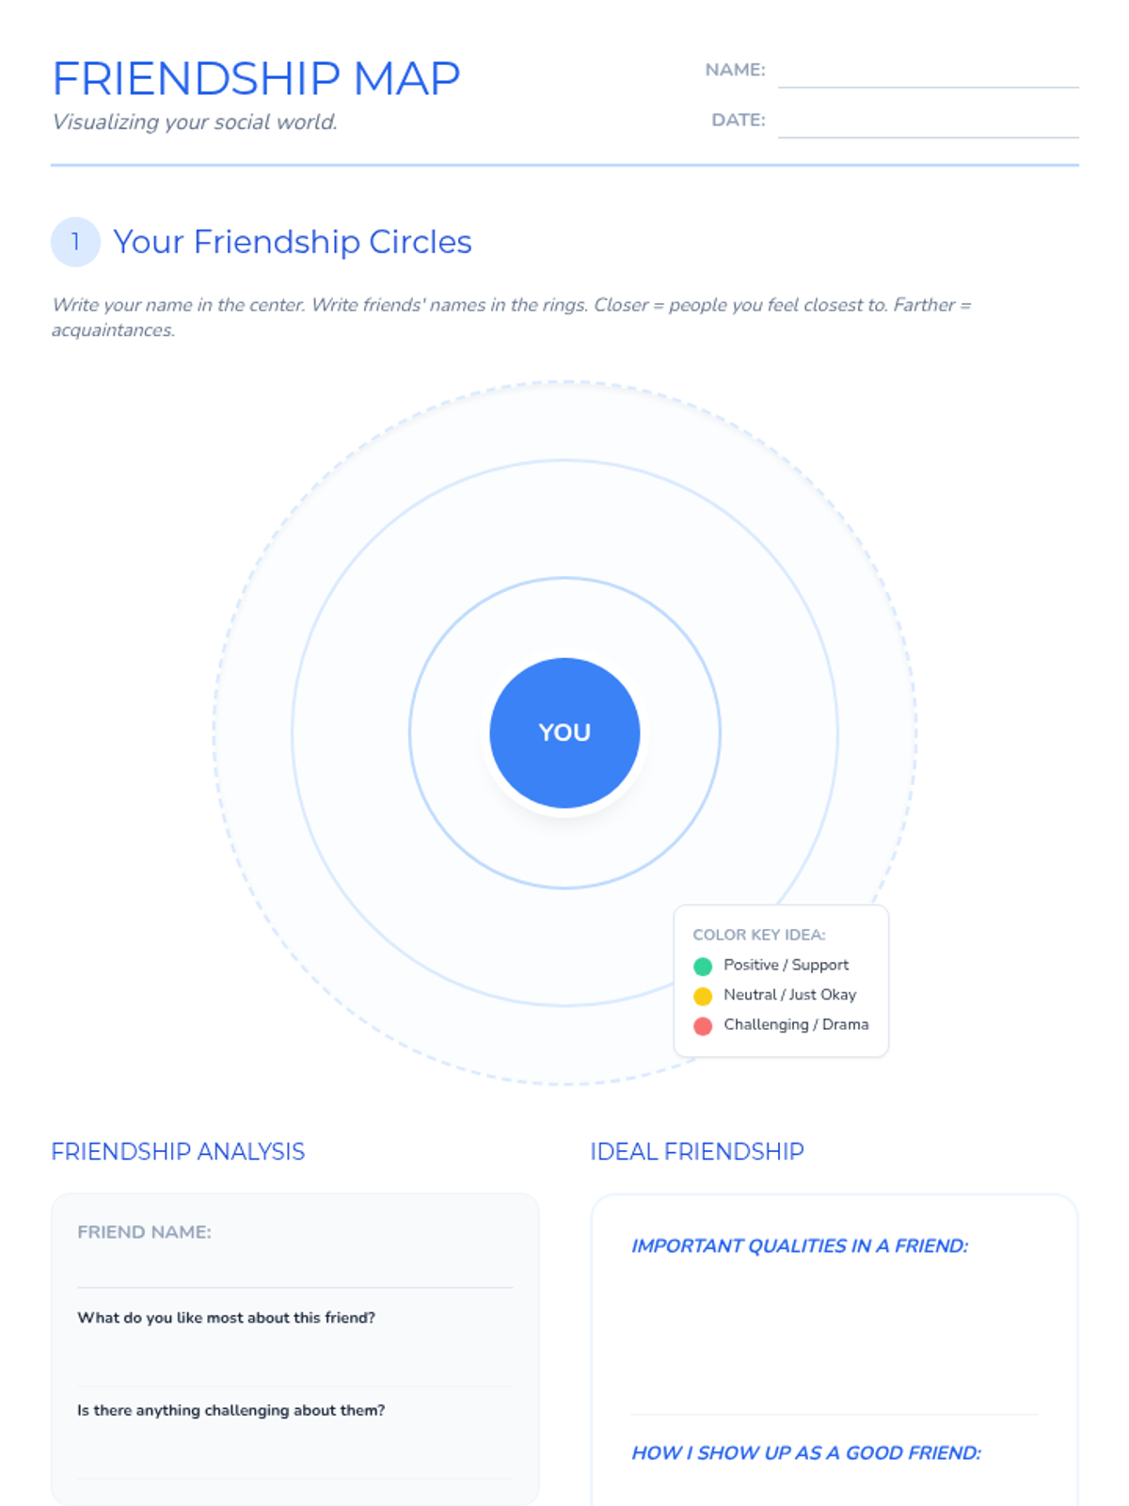Click the green Positive / Support dot
Viewport: 1129px width, 1506px height.
click(x=703, y=966)
